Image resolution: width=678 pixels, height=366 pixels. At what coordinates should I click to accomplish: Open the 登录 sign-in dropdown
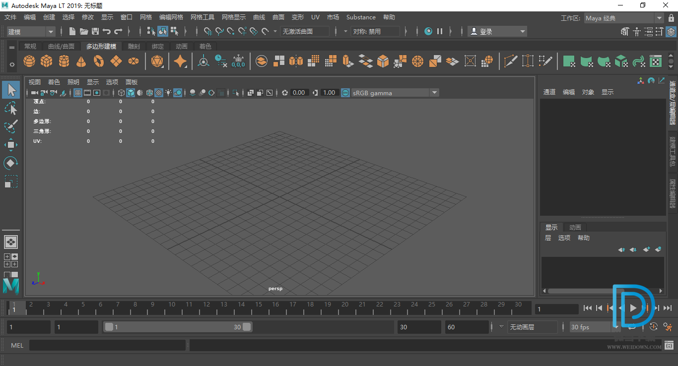click(x=497, y=31)
